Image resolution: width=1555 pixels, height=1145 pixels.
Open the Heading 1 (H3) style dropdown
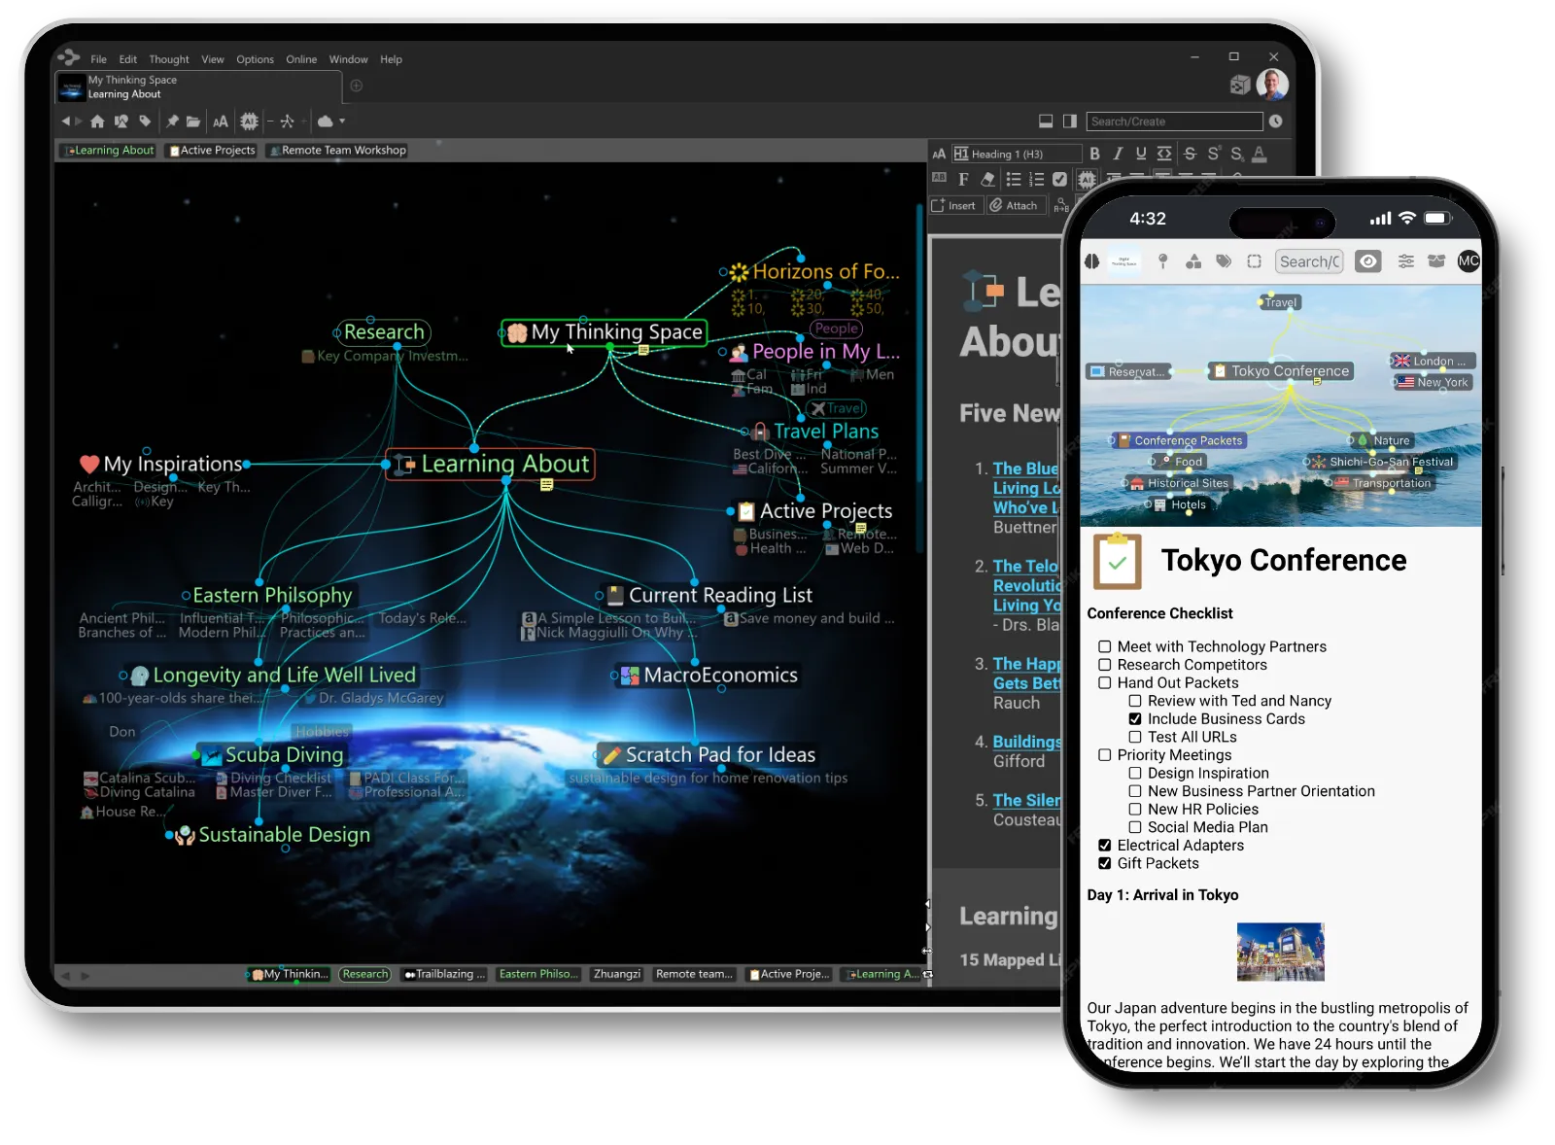(1017, 154)
